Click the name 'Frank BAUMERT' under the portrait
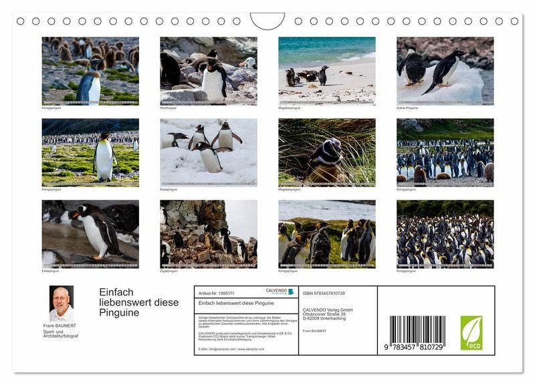This screenshot has height=385, width=535. point(60,326)
